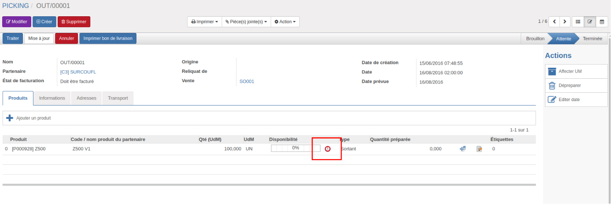Click Ajouter un produit text
This screenshot has width=611, height=204.
[33, 118]
